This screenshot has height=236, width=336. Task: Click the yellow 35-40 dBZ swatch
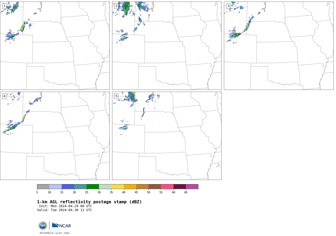point(118,187)
